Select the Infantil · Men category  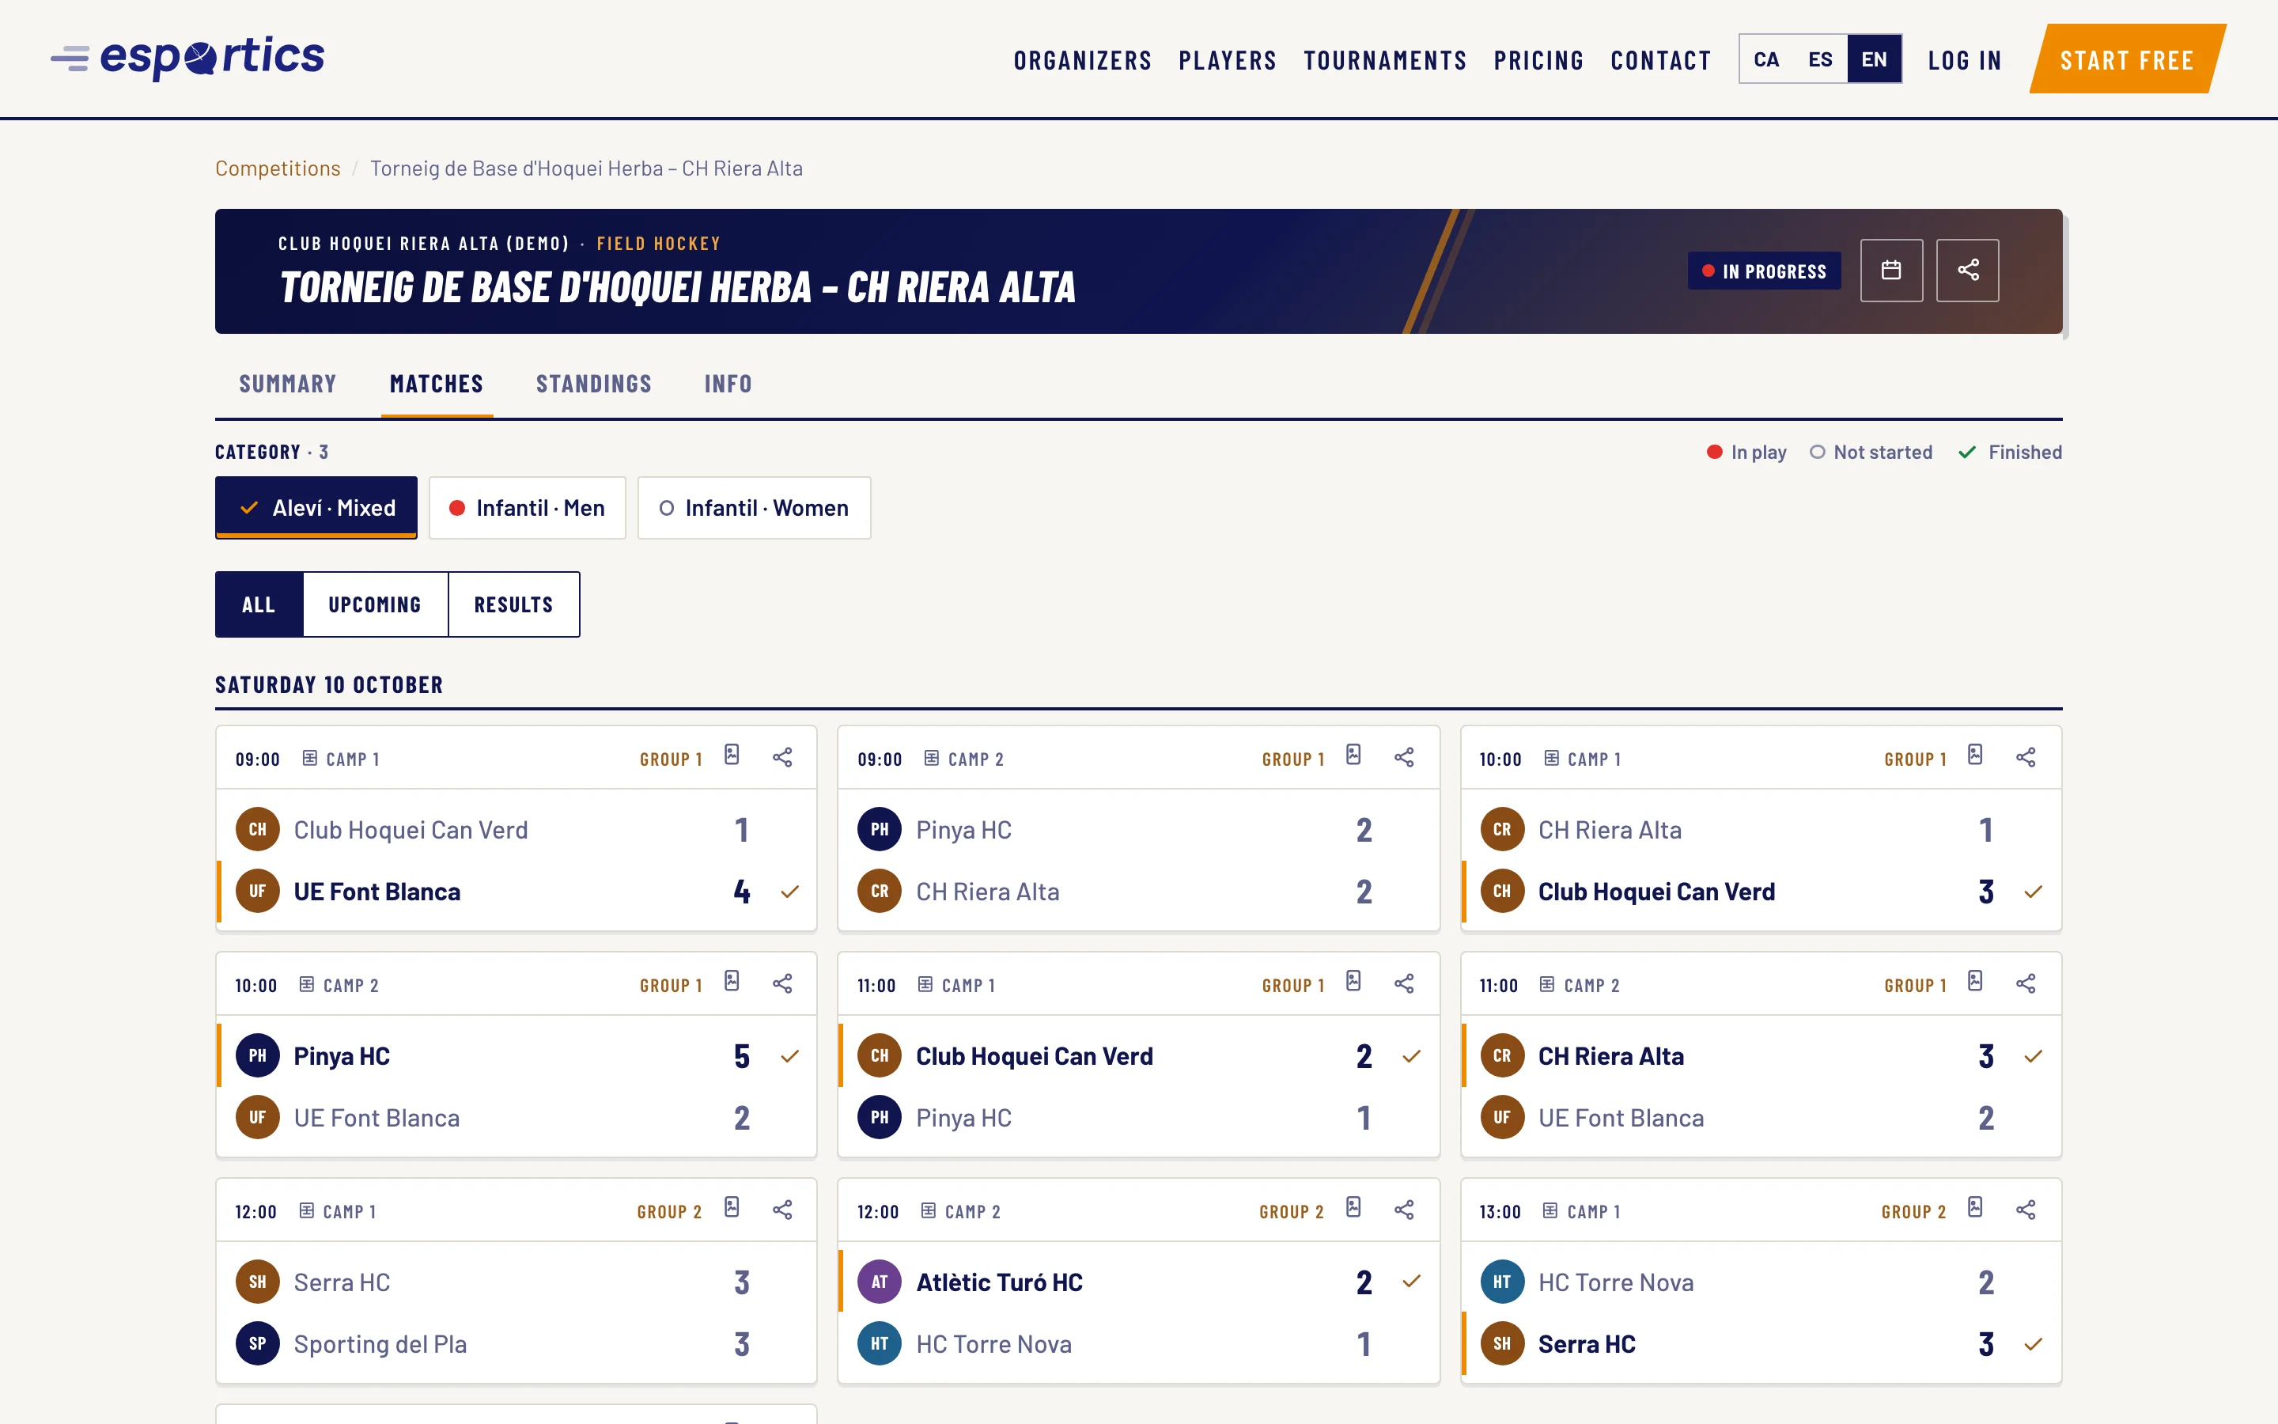click(x=527, y=508)
